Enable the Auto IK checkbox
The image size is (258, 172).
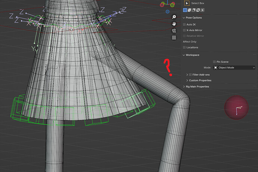[184, 25]
